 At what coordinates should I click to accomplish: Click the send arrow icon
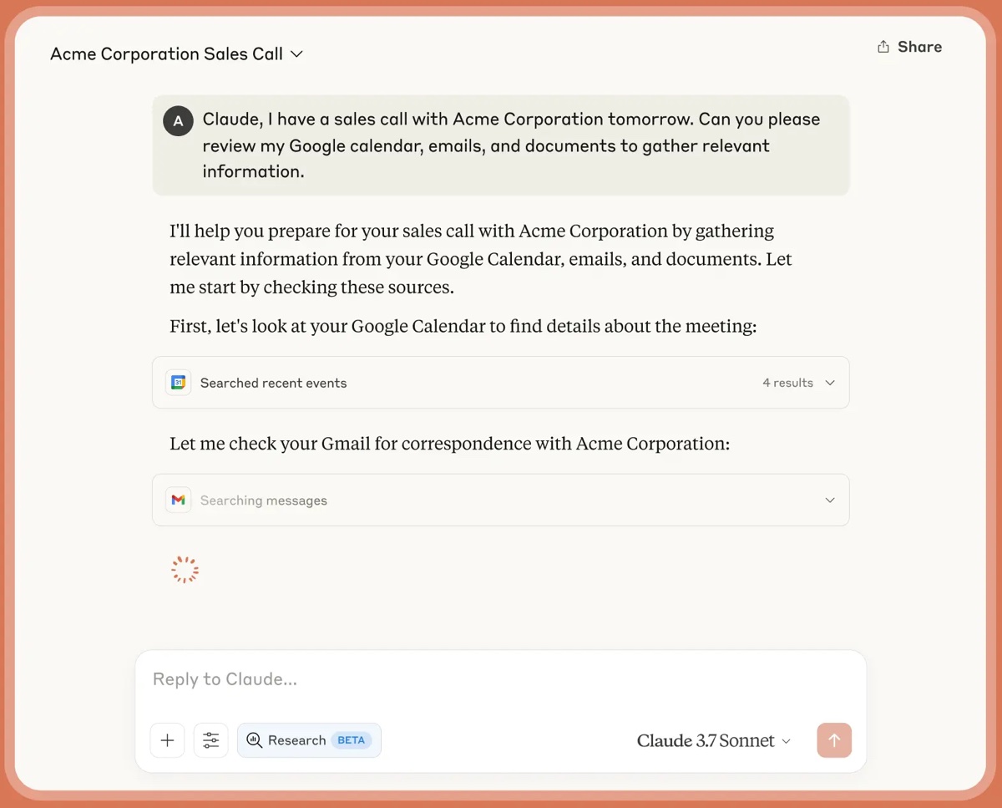pyautogui.click(x=834, y=740)
